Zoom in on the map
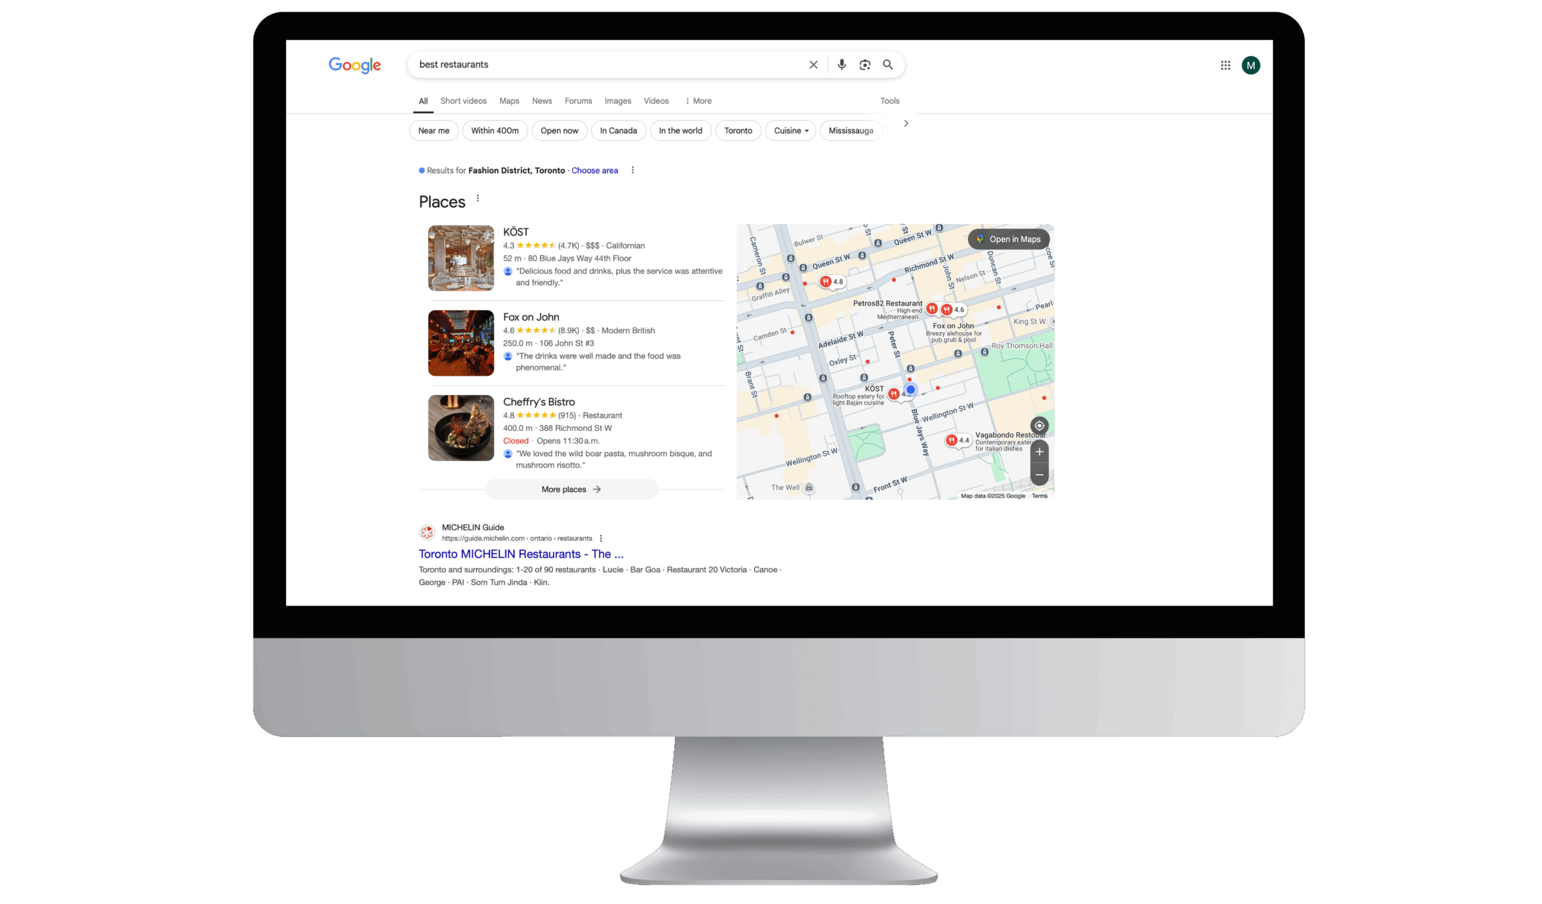Image resolution: width=1542 pixels, height=904 pixels. pos(1039,451)
